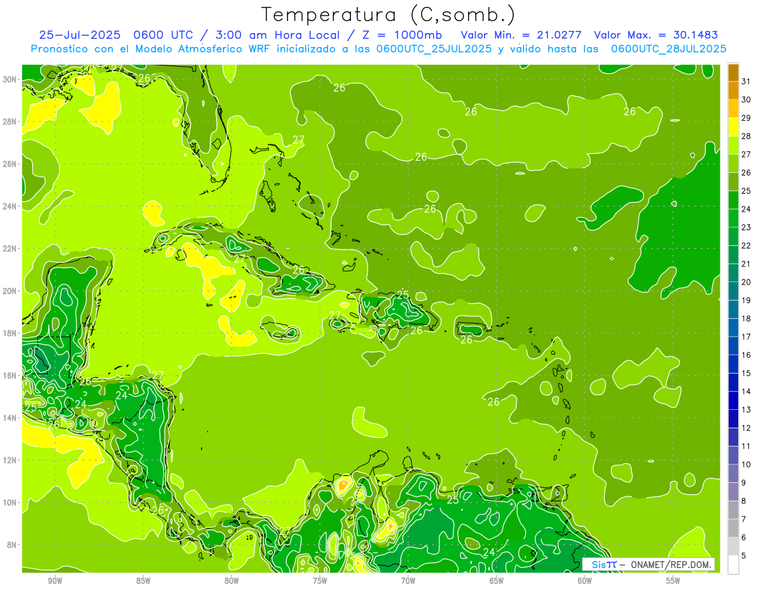Pick white legend swatch below 5
Viewport: 763px width, 589px height.
733,565
